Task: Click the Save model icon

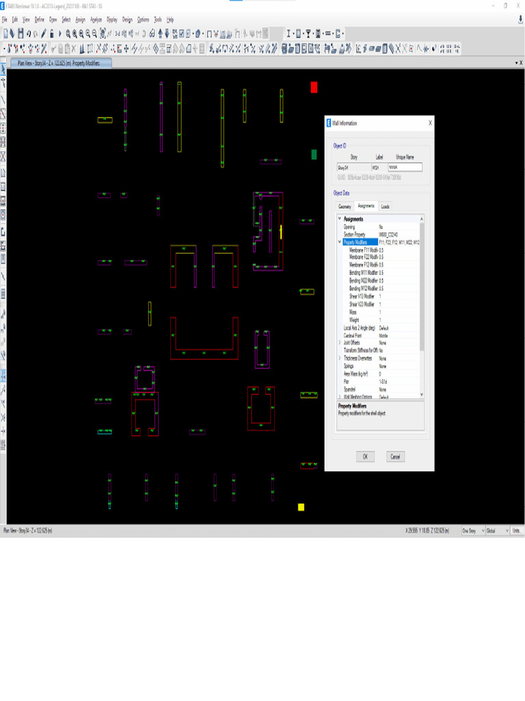Action: click(x=21, y=33)
